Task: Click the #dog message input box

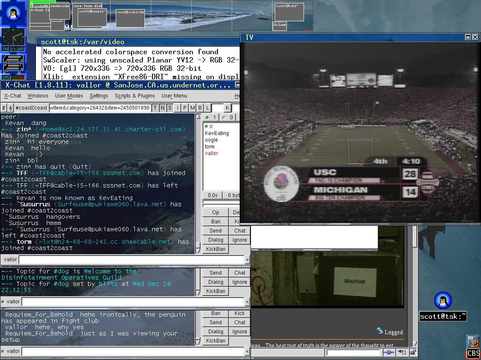Action: point(133,302)
